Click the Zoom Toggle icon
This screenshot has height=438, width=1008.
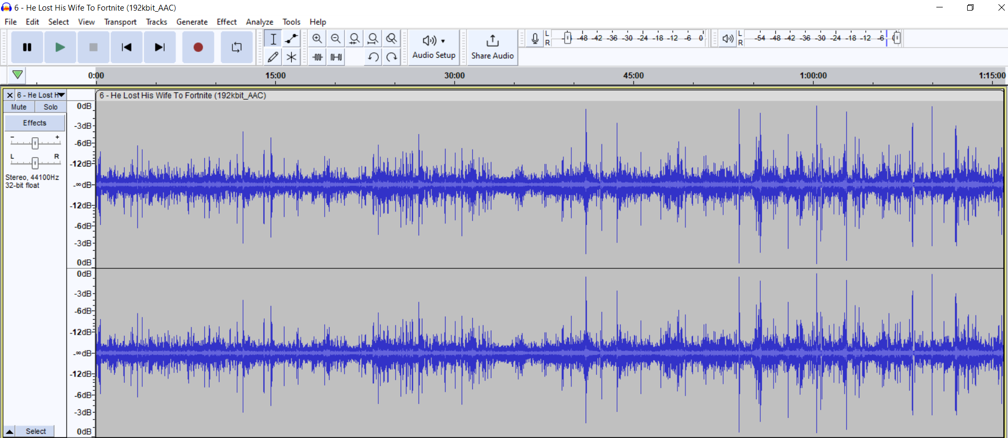point(392,39)
